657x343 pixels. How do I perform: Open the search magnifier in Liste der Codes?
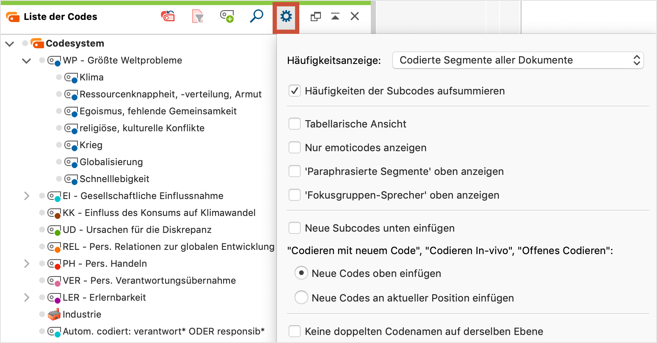click(x=257, y=17)
